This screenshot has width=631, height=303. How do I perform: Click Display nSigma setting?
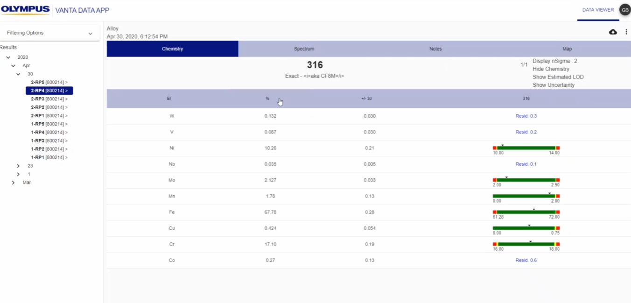554,61
